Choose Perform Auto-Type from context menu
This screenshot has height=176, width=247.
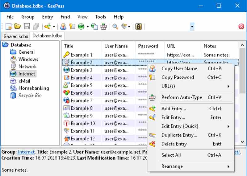191,97
